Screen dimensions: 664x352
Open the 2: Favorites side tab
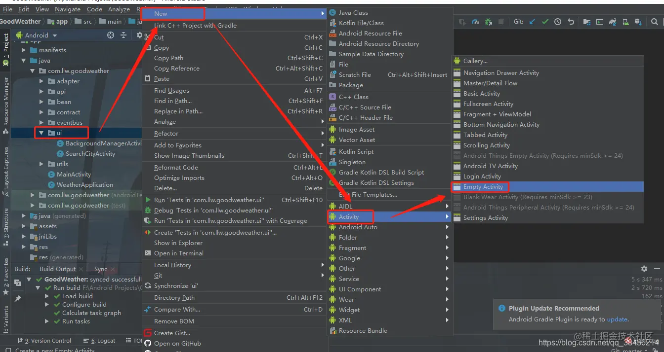point(6,277)
